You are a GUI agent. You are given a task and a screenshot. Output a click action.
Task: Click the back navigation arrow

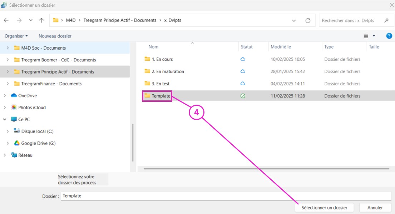[x=6, y=20]
